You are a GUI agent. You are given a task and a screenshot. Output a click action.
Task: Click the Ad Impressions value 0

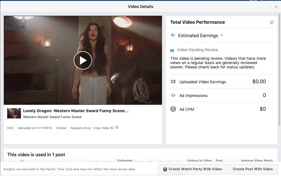click(264, 95)
